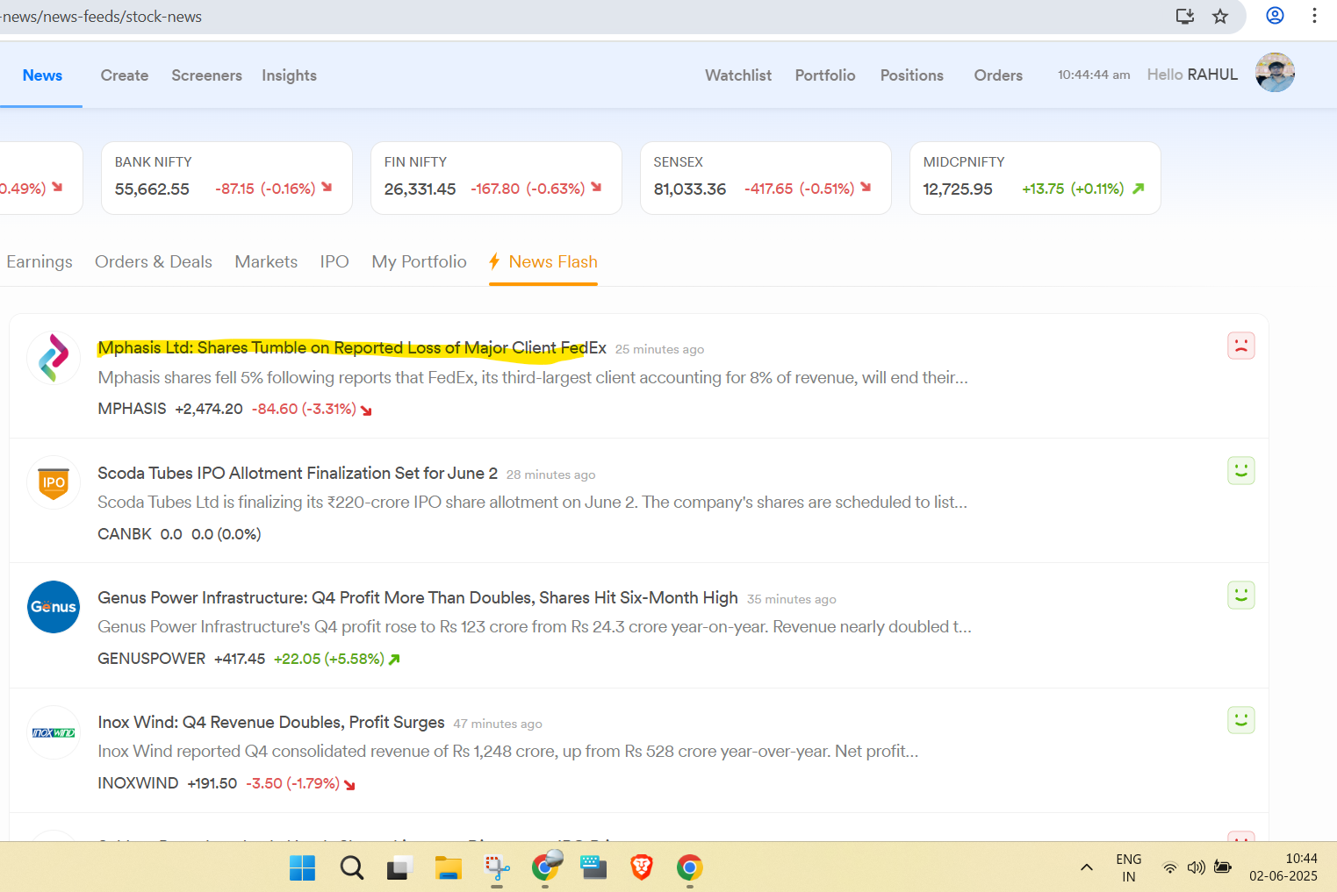Open the Watchlist page

click(738, 75)
